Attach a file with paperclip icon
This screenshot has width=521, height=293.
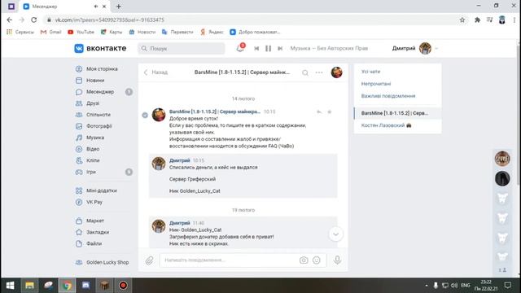pos(150,260)
